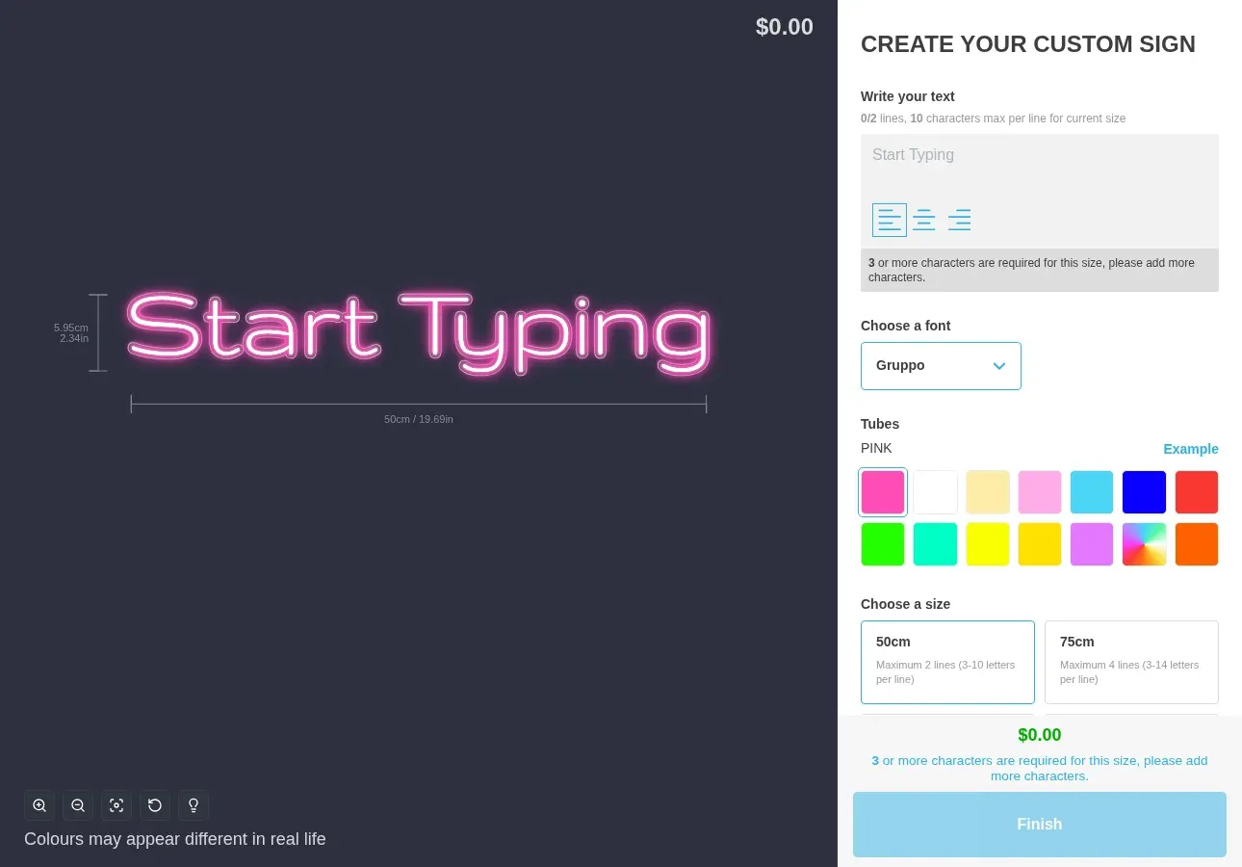Center-align the sign text

pos(924,220)
